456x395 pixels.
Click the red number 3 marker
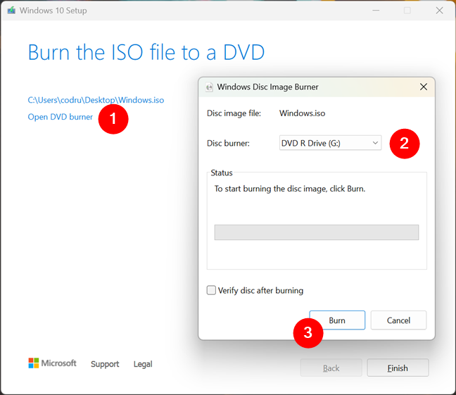point(308,333)
